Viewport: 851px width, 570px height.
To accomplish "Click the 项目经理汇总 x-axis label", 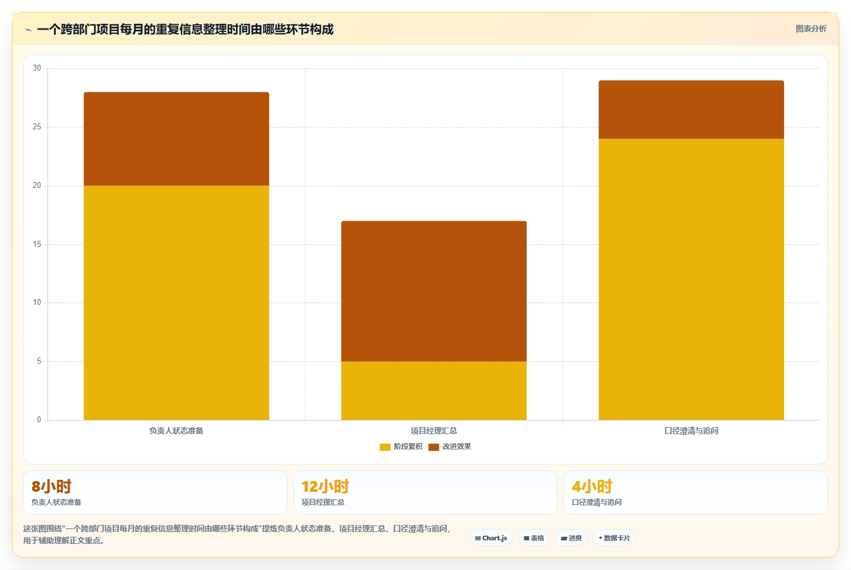I will [x=434, y=431].
